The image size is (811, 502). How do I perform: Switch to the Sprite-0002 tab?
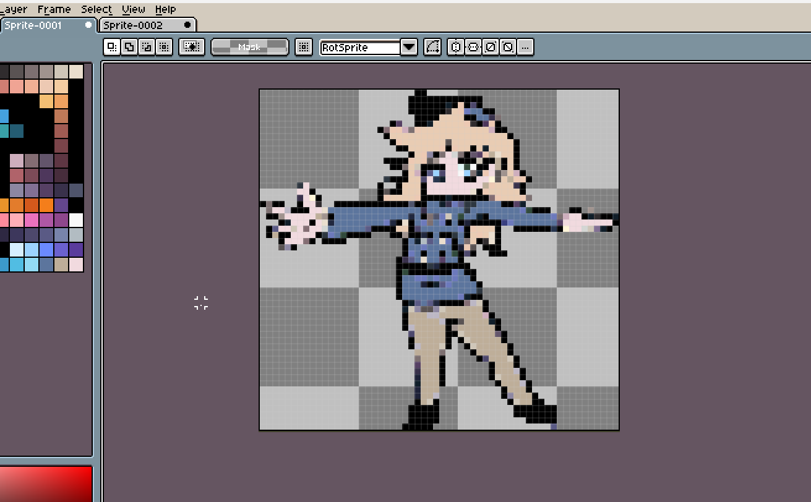click(x=147, y=25)
